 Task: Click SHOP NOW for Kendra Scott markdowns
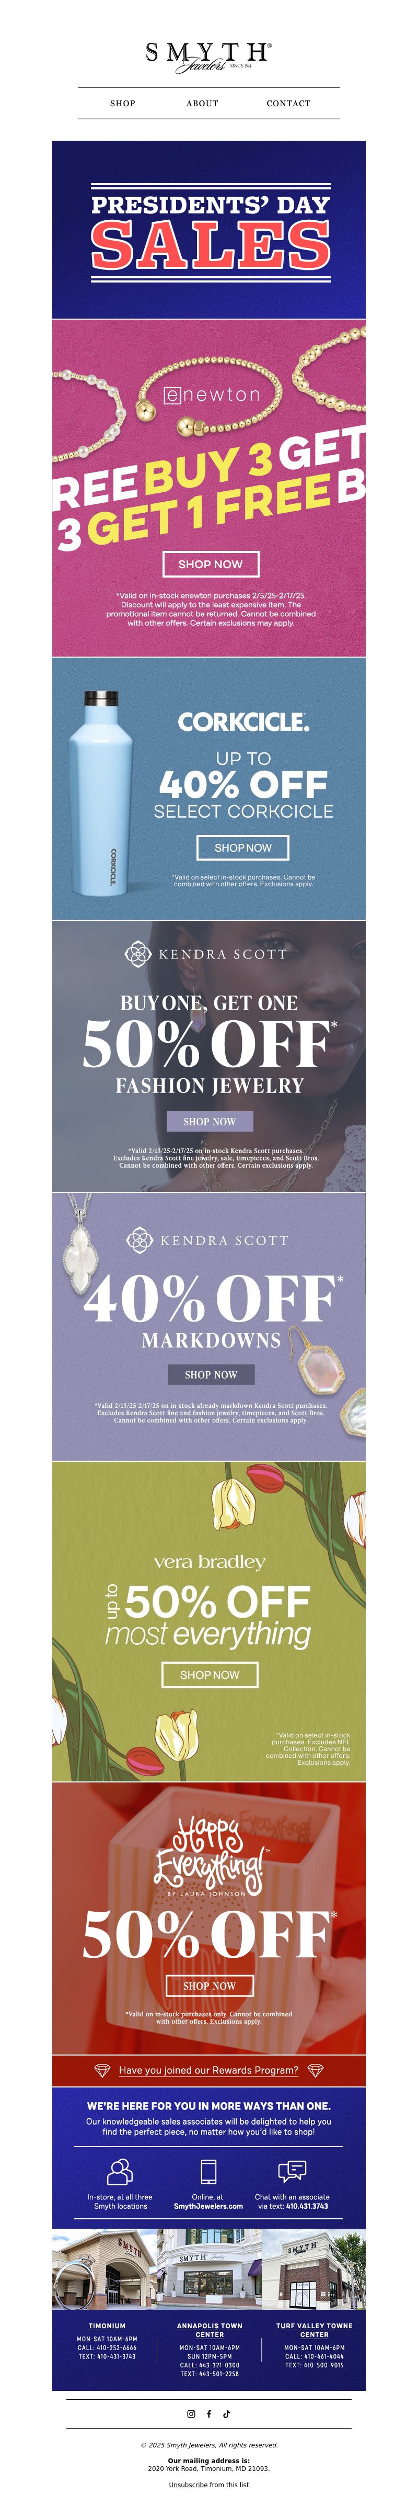pyautogui.click(x=211, y=1374)
